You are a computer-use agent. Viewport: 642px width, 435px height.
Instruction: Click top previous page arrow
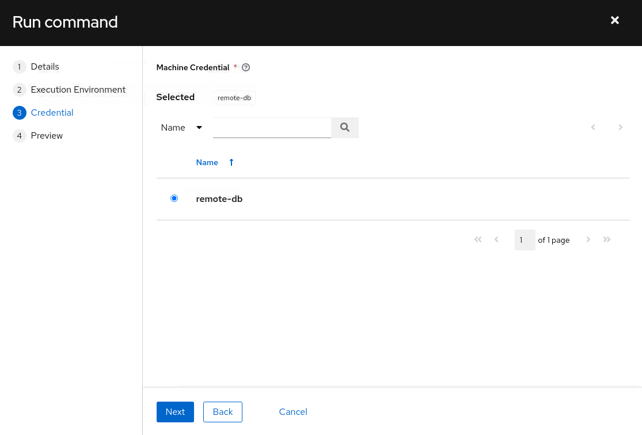593,127
